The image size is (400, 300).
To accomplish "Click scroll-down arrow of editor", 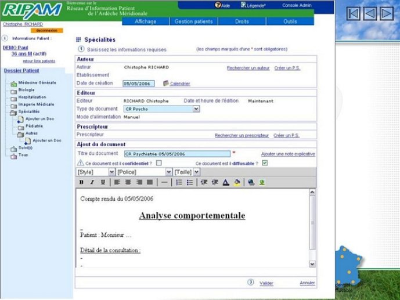I will pyautogui.click(x=312, y=264).
